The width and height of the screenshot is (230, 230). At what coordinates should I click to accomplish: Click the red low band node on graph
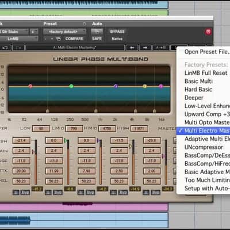point(30,86)
